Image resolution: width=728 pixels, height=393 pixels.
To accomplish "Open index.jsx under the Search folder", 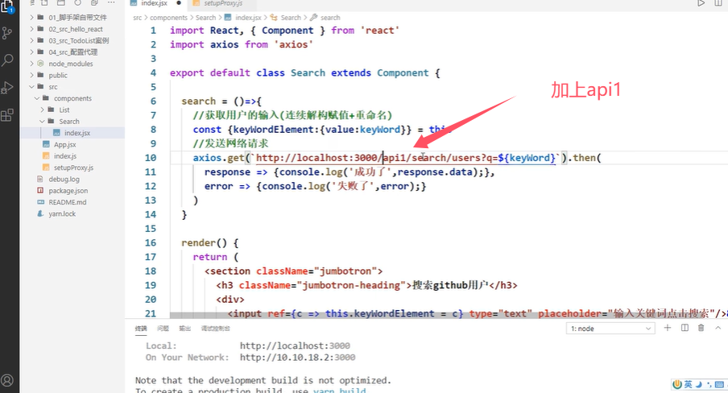I will (72, 133).
